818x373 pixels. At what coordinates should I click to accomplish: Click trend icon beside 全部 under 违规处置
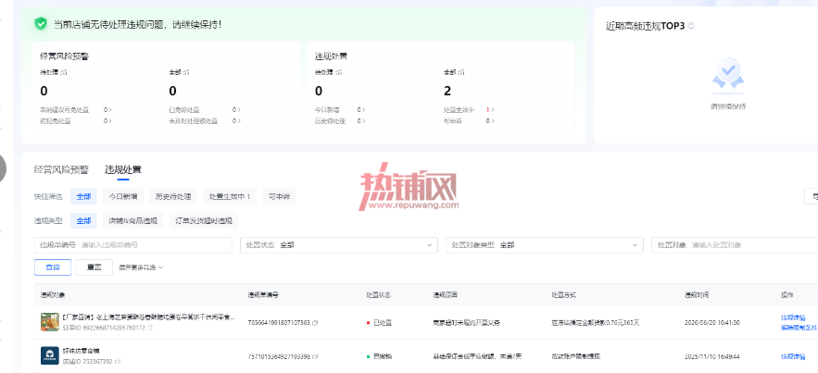tap(461, 72)
